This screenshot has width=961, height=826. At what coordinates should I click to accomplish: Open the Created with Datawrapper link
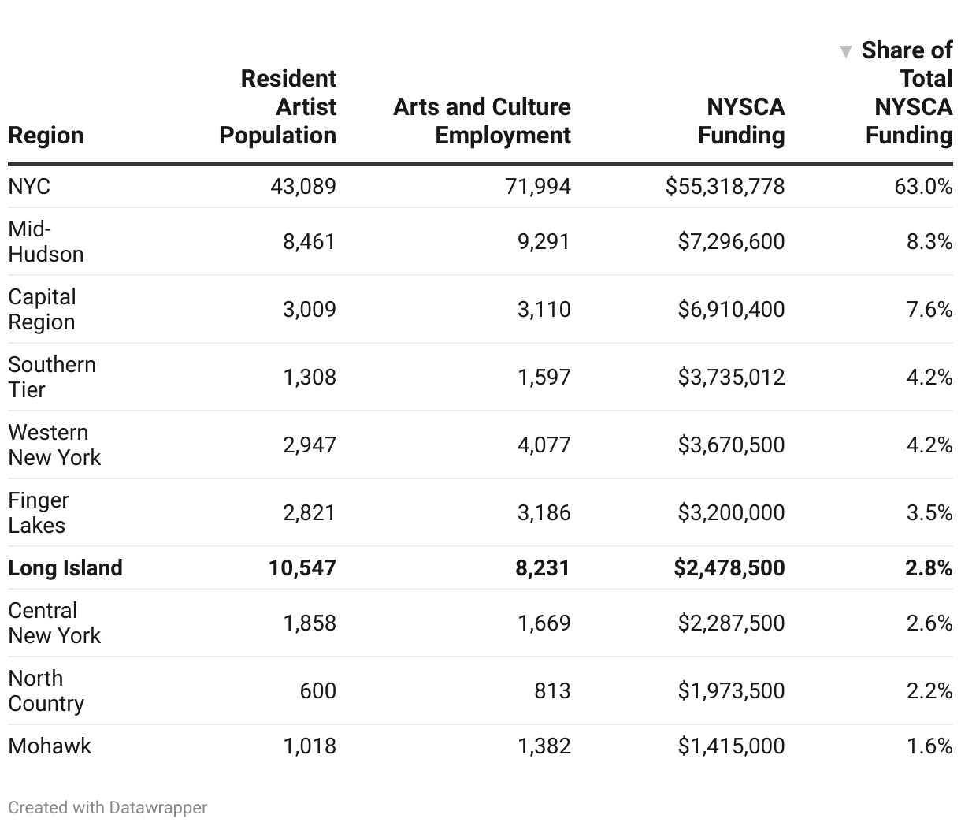108,808
